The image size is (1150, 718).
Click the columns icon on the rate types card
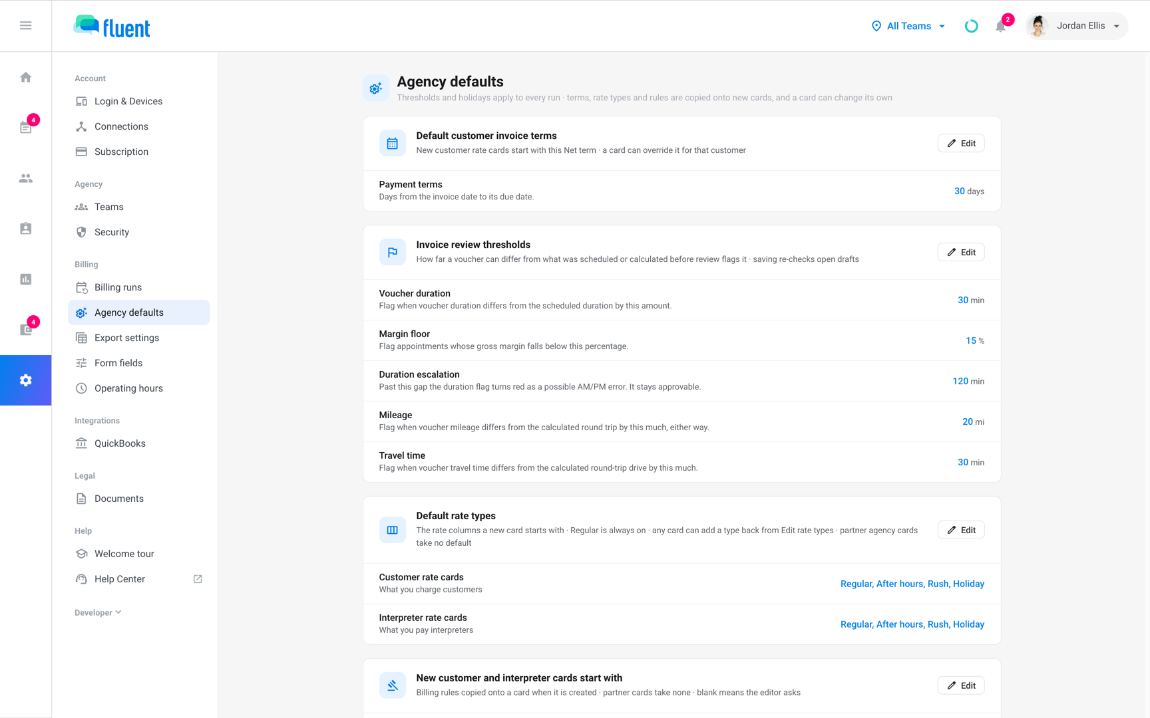[x=392, y=530]
